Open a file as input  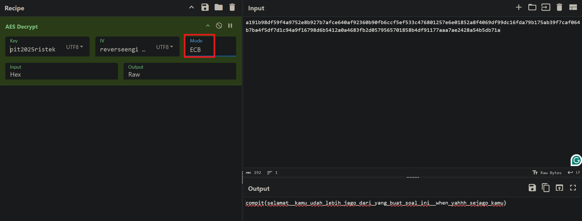tap(532, 7)
